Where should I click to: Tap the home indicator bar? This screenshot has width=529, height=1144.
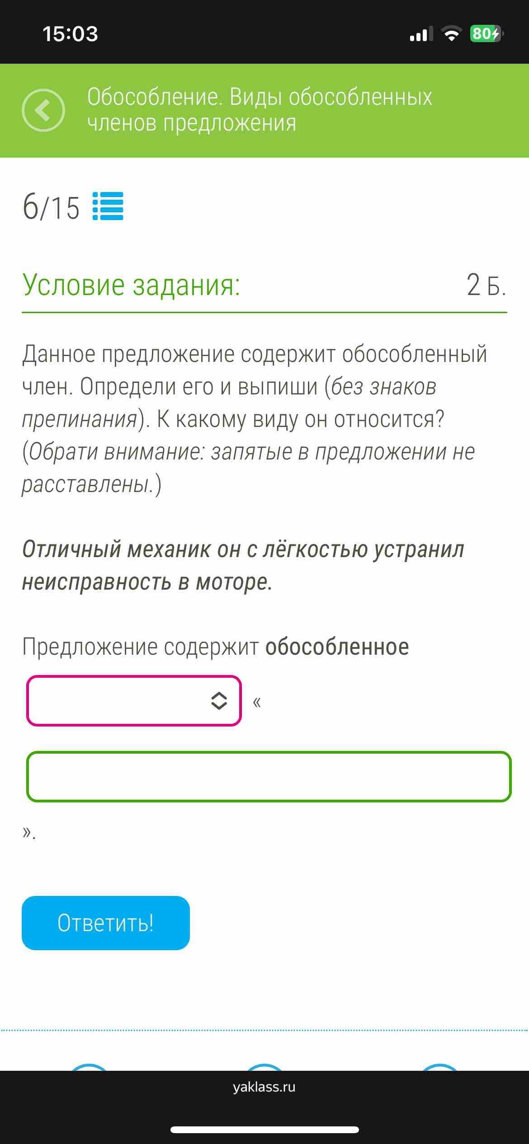pos(264,1130)
